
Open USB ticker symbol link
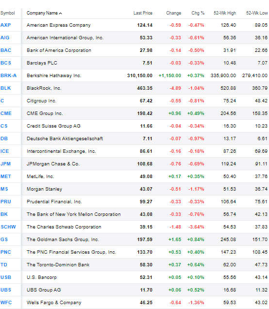point(6,277)
